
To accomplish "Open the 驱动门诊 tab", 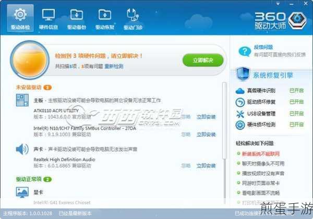I will 133,18.
